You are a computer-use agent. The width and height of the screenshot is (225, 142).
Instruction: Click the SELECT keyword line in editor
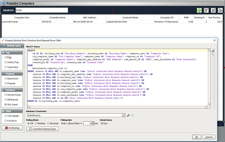[117, 50]
